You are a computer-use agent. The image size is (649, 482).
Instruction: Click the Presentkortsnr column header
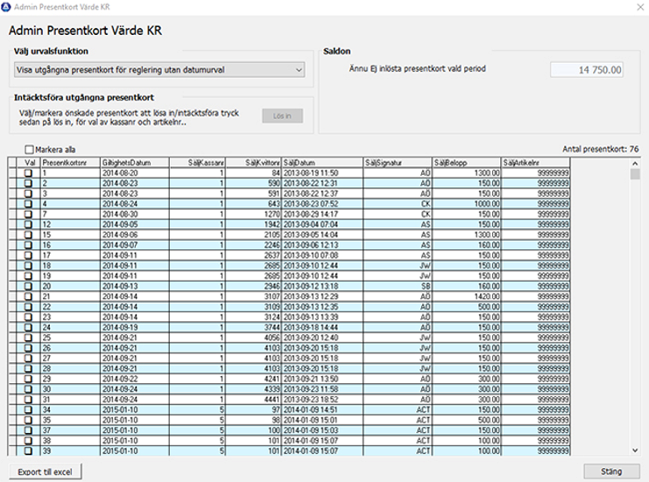pyautogui.click(x=70, y=163)
